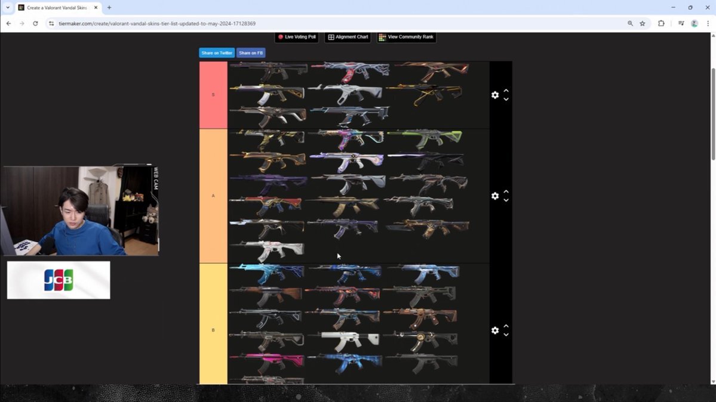Move B tier row down arrow
Screen dimensions: 716x402
coord(506,335)
